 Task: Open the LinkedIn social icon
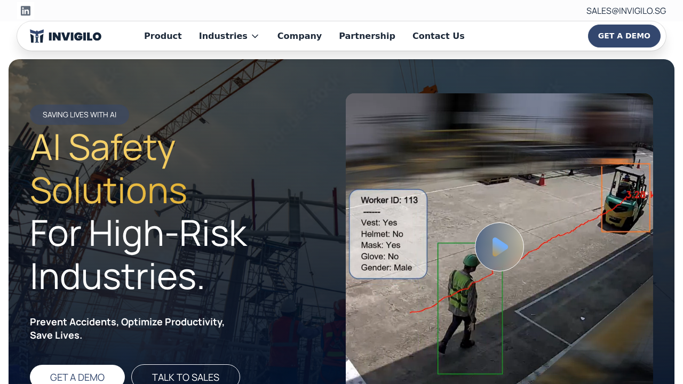tap(26, 11)
